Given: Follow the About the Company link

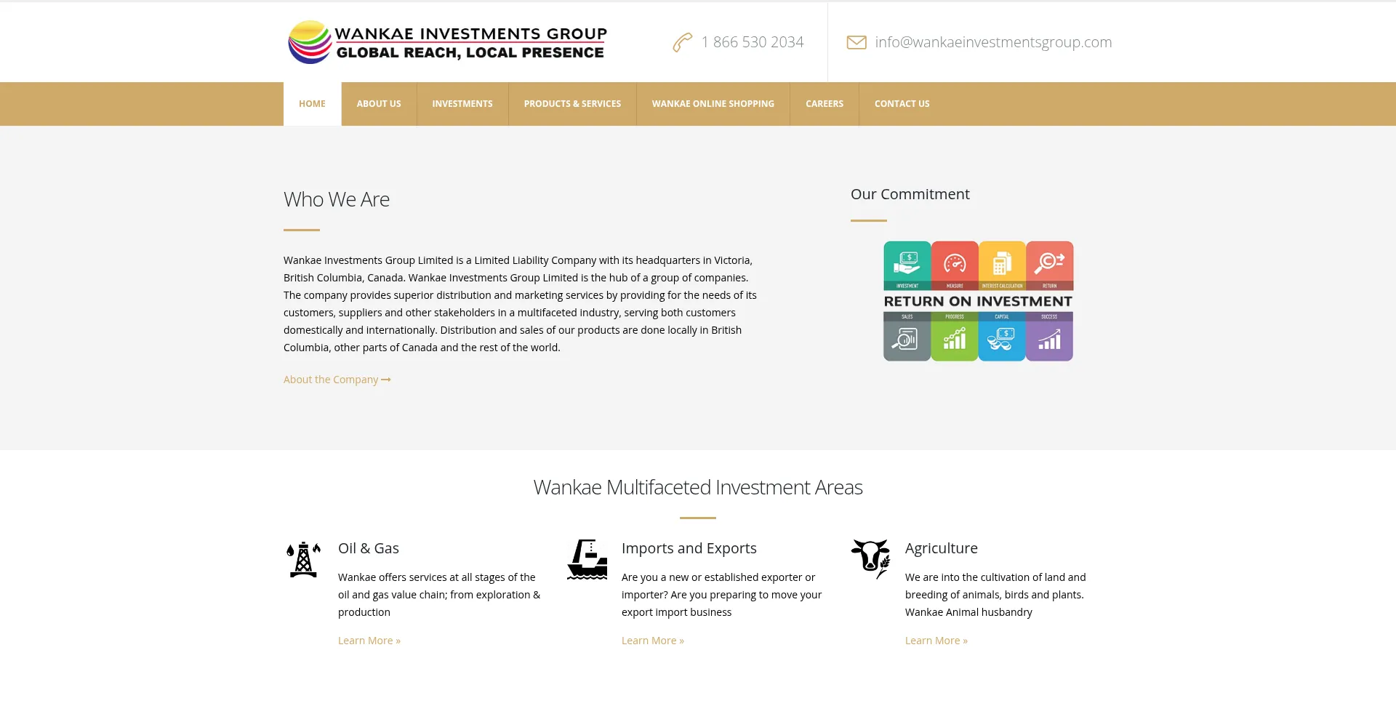Looking at the screenshot, I should [x=331, y=380].
